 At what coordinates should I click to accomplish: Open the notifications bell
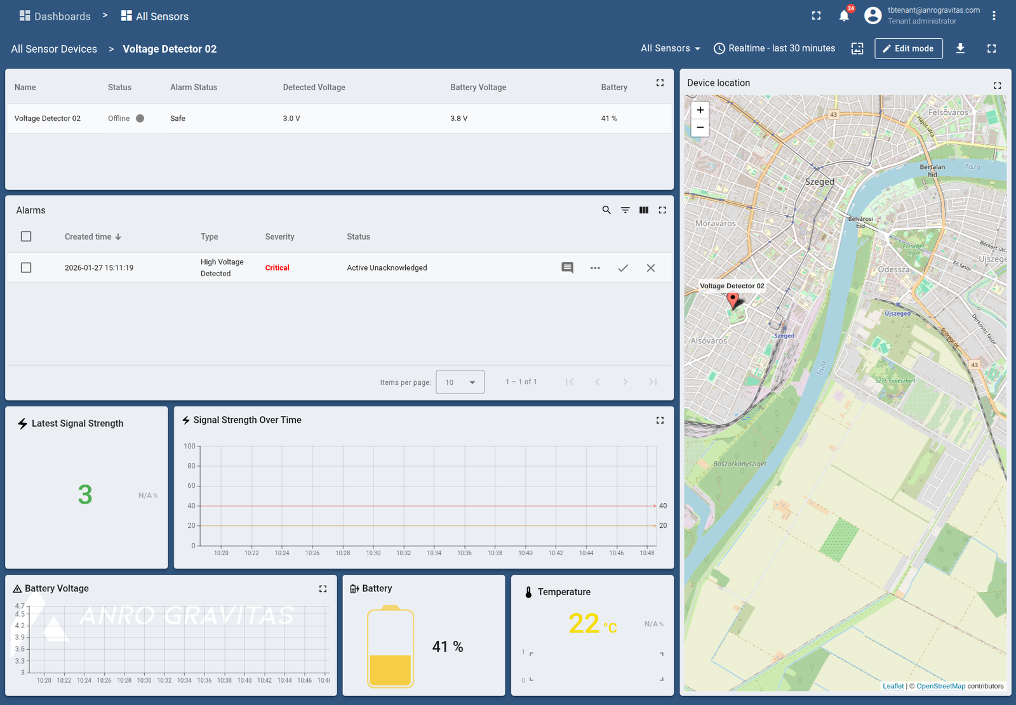844,16
